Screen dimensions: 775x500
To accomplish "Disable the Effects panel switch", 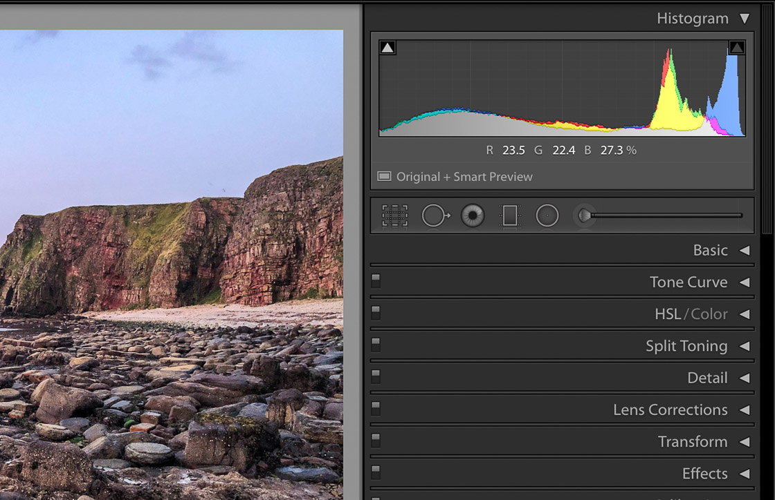I will pyautogui.click(x=374, y=472).
